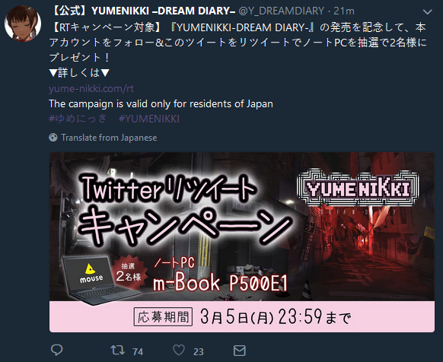Open direct message envelope icon
Image resolution: width=443 pixels, height=362 pixels.
pyautogui.click(x=240, y=351)
